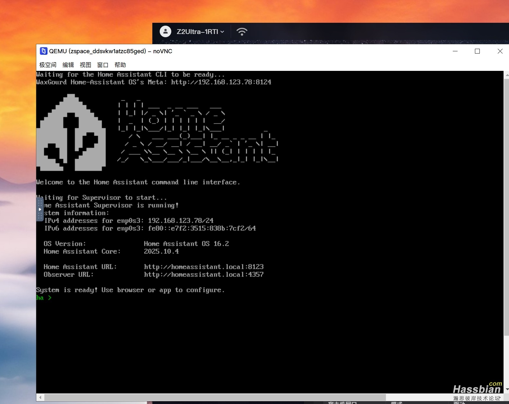Click the horizontal scrollbar left arrow
The width and height of the screenshot is (509, 404).
click(x=40, y=398)
